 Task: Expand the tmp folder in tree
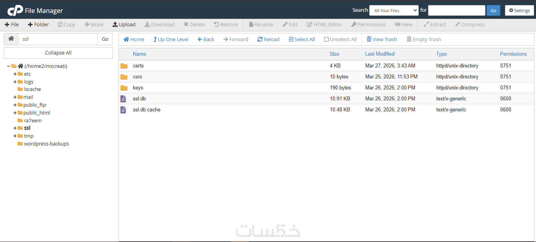tap(15, 136)
